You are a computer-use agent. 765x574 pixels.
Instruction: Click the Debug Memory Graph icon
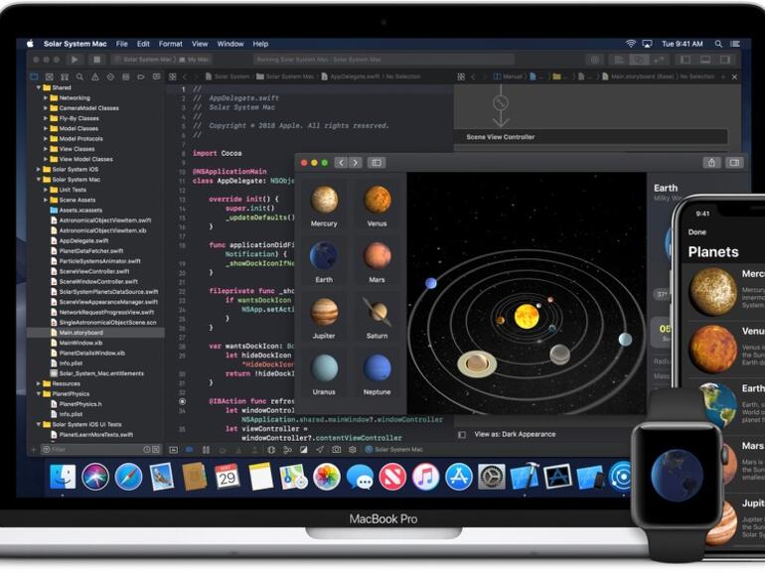coord(288,450)
